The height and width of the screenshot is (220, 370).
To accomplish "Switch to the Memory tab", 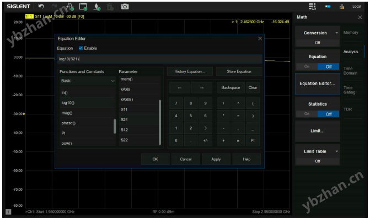I will click(351, 33).
